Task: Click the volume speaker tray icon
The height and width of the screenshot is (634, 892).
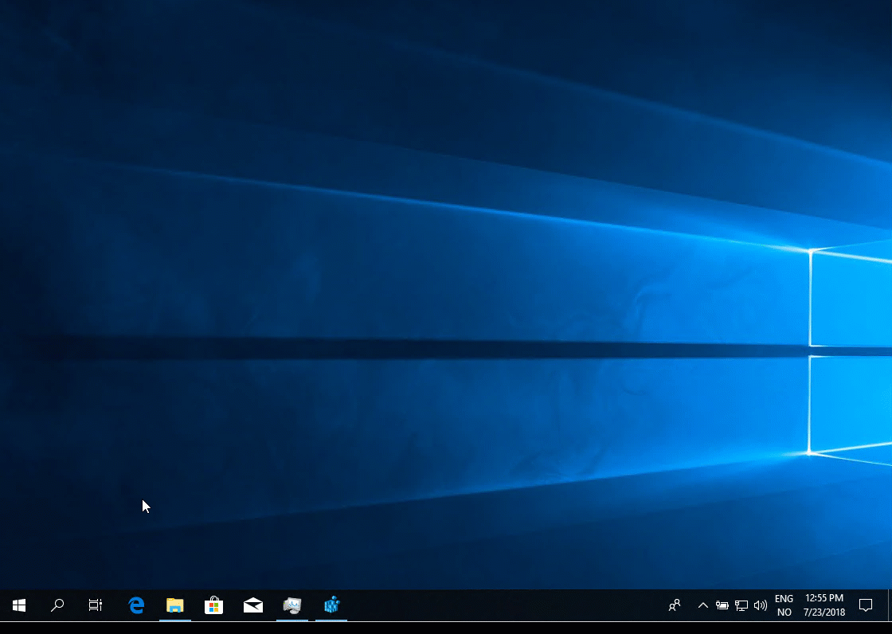Action: 761,605
